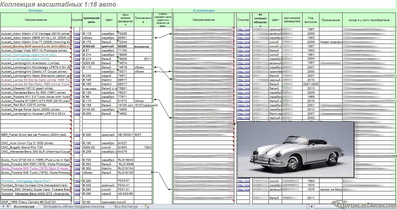Select the note cell 'Новая травлён'
This screenshot has height=210, width=397.
pos(331,42)
